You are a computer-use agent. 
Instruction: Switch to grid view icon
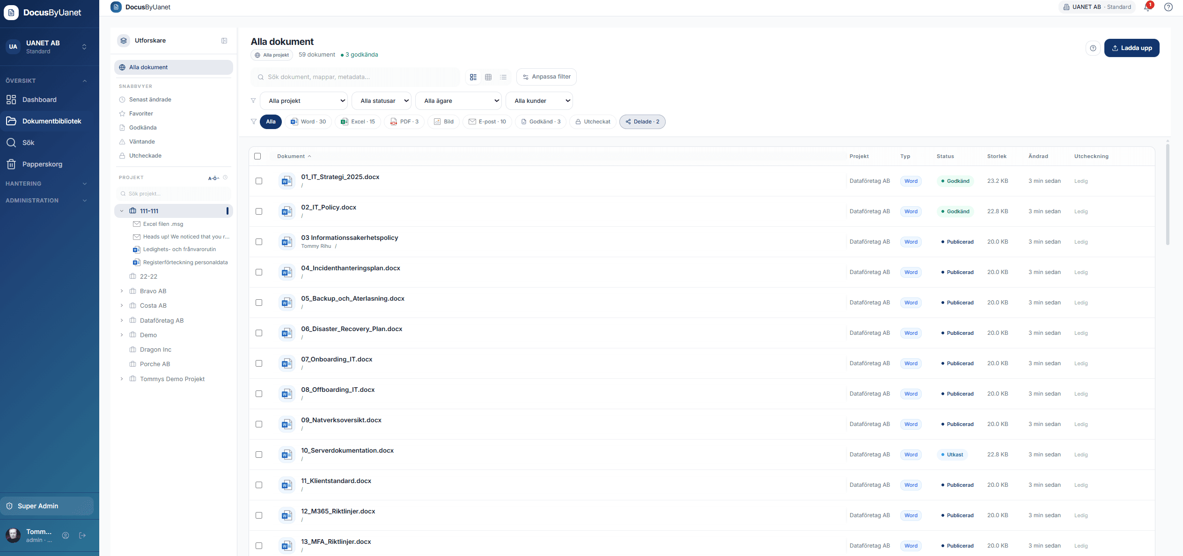click(488, 77)
